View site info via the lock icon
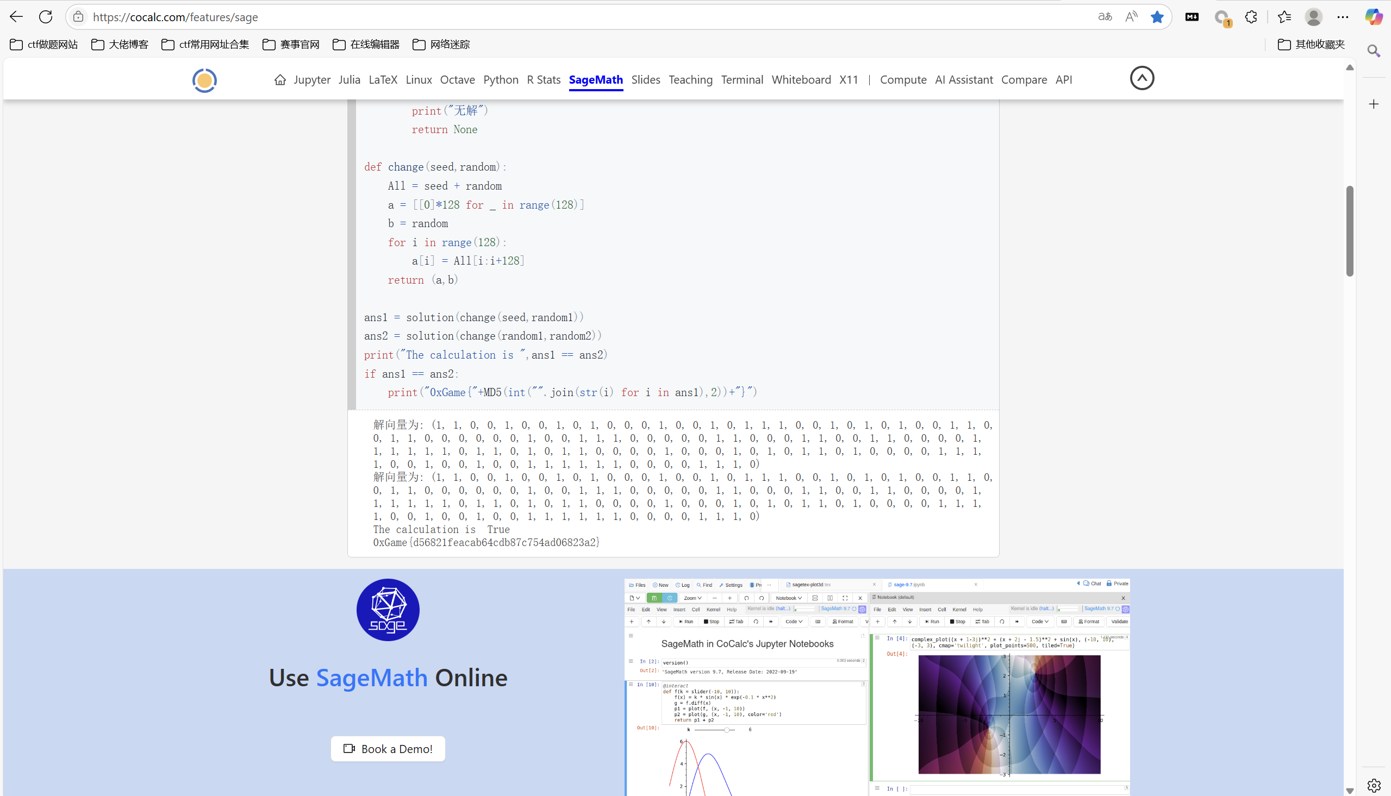 click(x=79, y=17)
